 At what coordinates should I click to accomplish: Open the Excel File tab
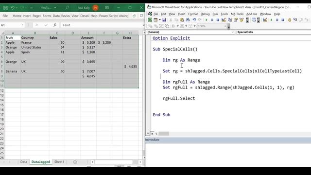[5, 16]
